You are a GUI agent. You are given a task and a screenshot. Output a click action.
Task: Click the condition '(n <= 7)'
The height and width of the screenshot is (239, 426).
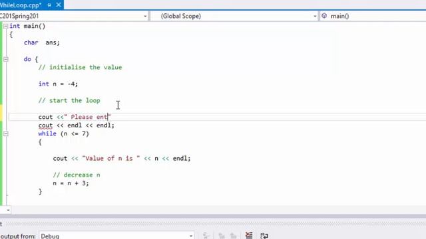[75, 133]
